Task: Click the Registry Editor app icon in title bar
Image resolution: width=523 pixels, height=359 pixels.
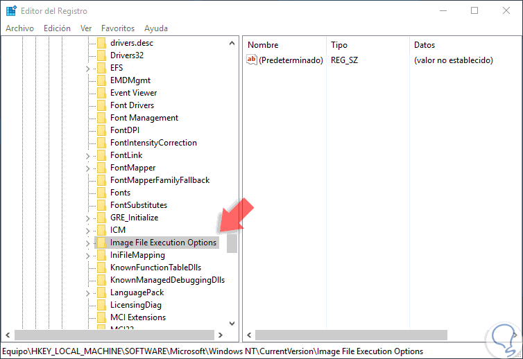Action: (12, 10)
